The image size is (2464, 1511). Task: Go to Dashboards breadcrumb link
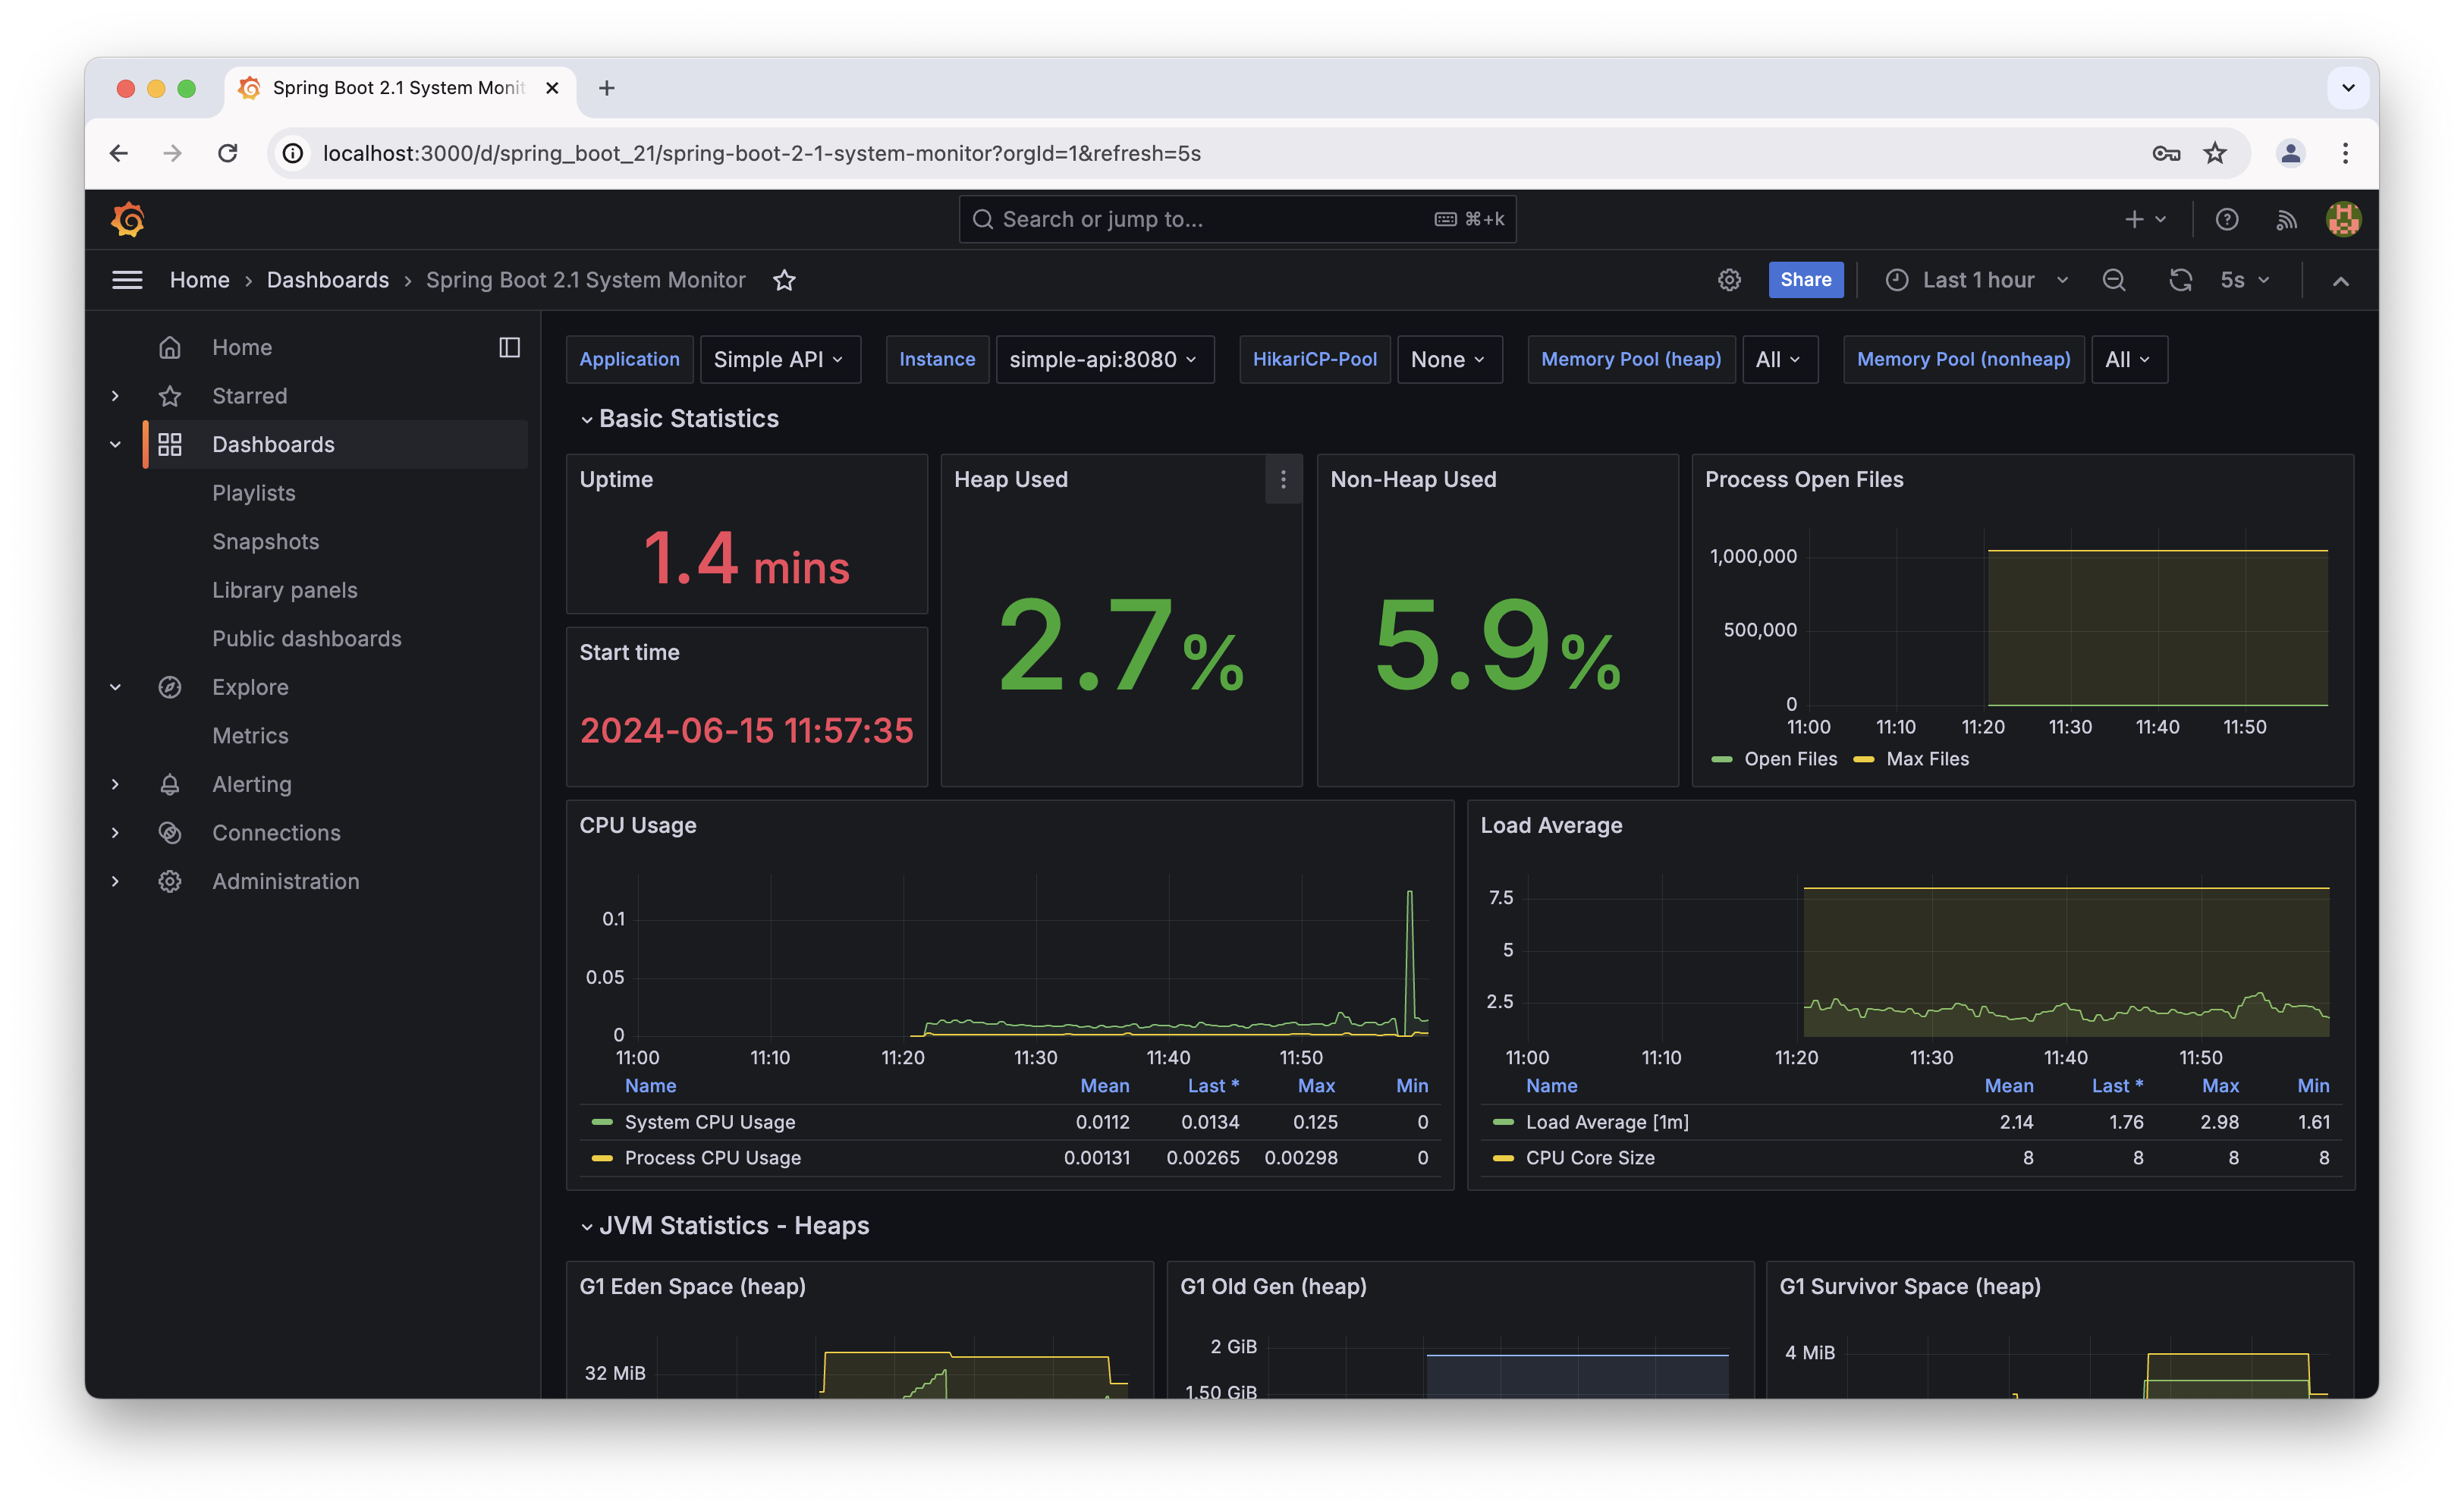tap(327, 280)
